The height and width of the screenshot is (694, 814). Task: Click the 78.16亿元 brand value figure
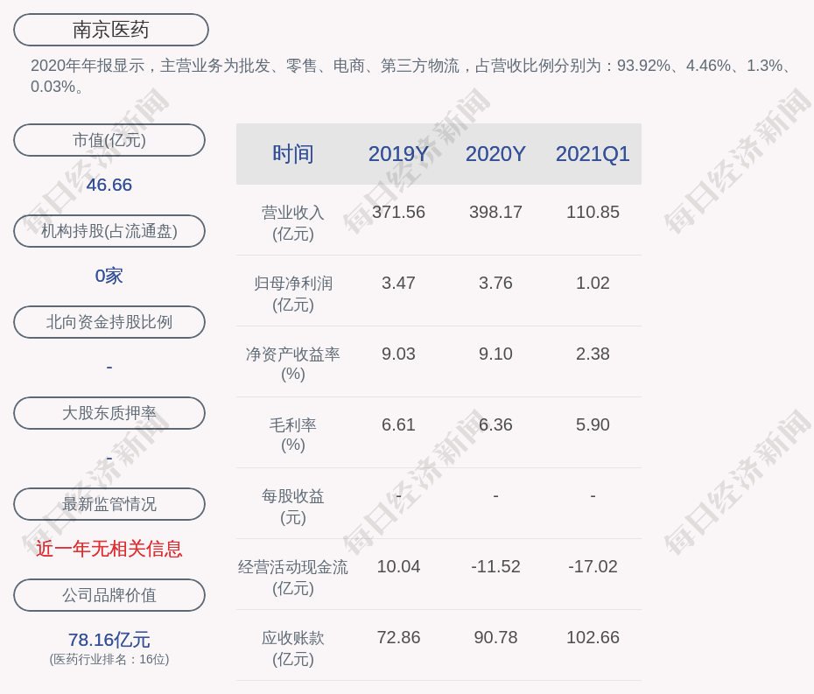click(109, 640)
